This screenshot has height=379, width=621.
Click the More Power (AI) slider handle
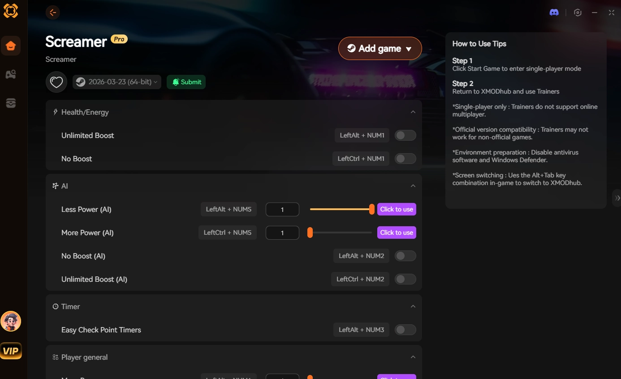click(x=310, y=233)
